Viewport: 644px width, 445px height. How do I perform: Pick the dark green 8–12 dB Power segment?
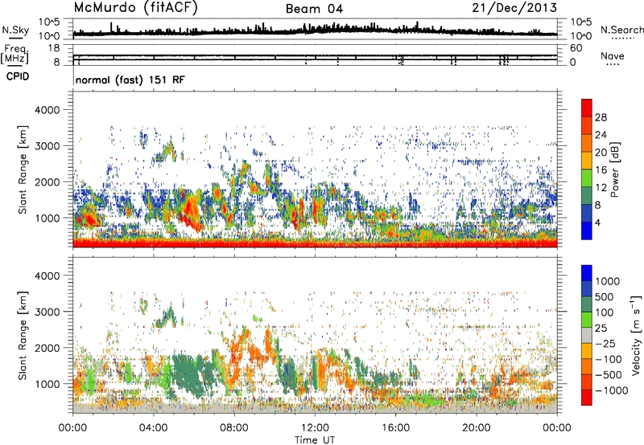click(x=587, y=196)
